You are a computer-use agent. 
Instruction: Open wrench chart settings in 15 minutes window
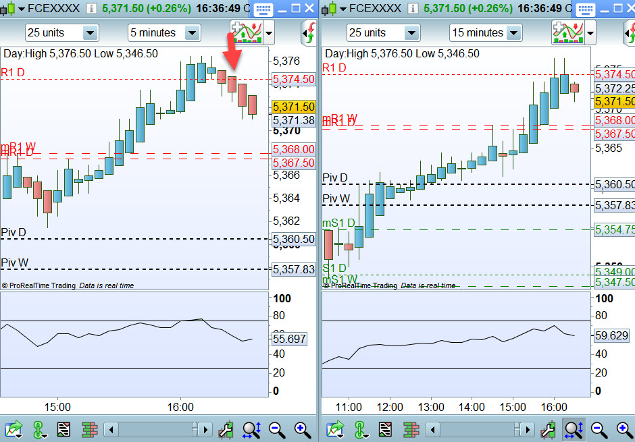(x=548, y=429)
